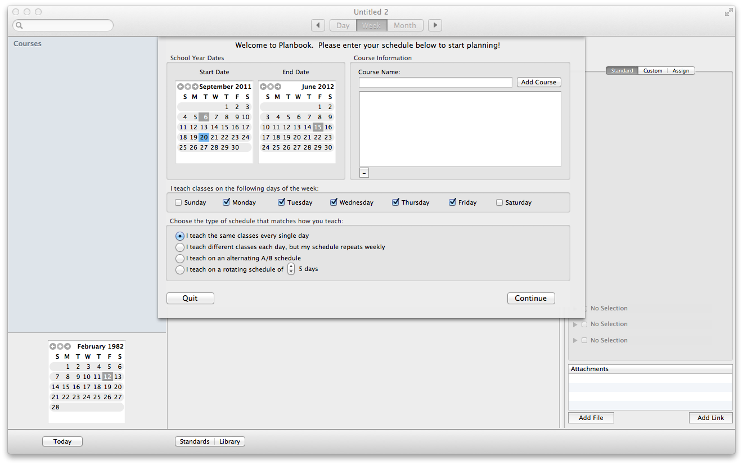Switch to Month view
The width and height of the screenshot is (743, 465).
pyautogui.click(x=405, y=25)
